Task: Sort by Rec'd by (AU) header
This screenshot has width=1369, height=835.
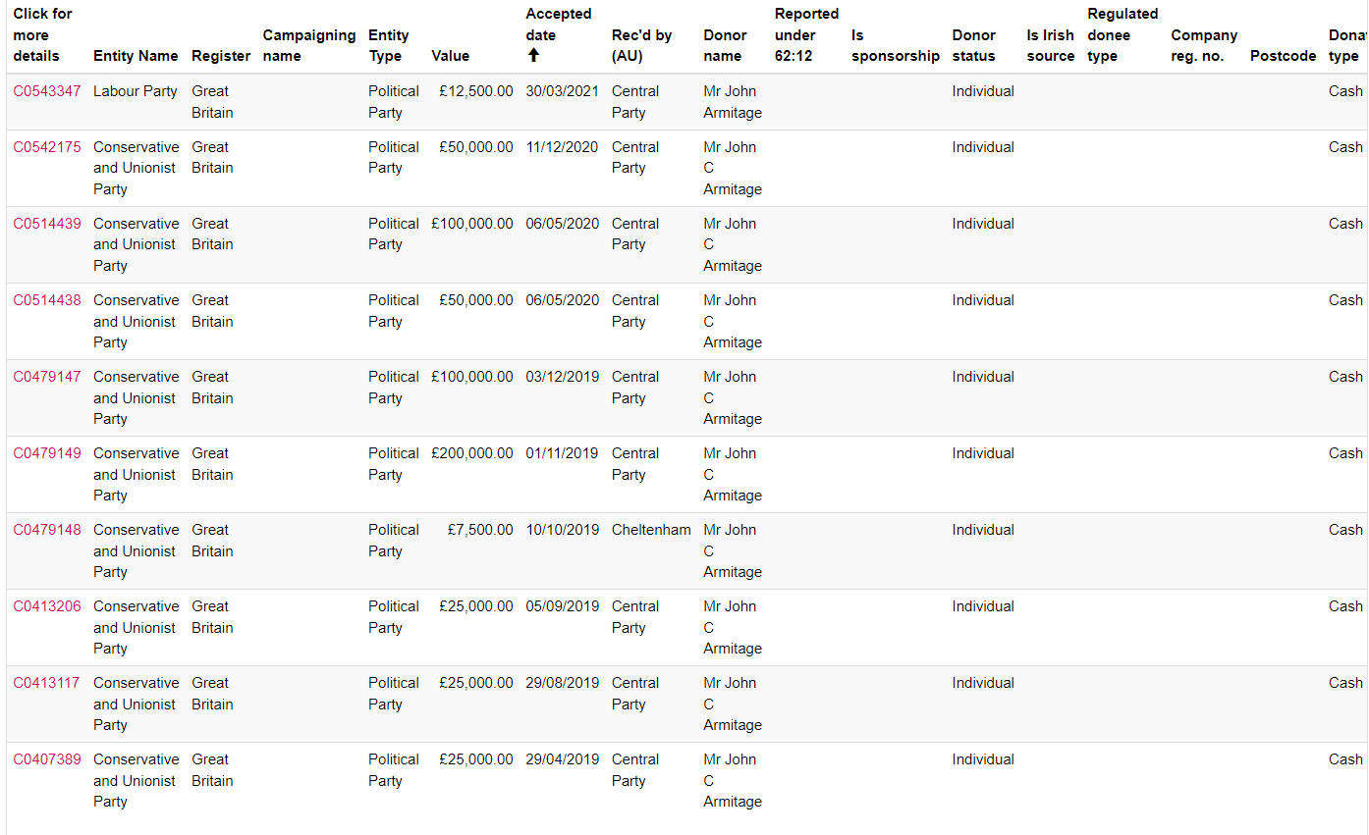Action: 641,45
